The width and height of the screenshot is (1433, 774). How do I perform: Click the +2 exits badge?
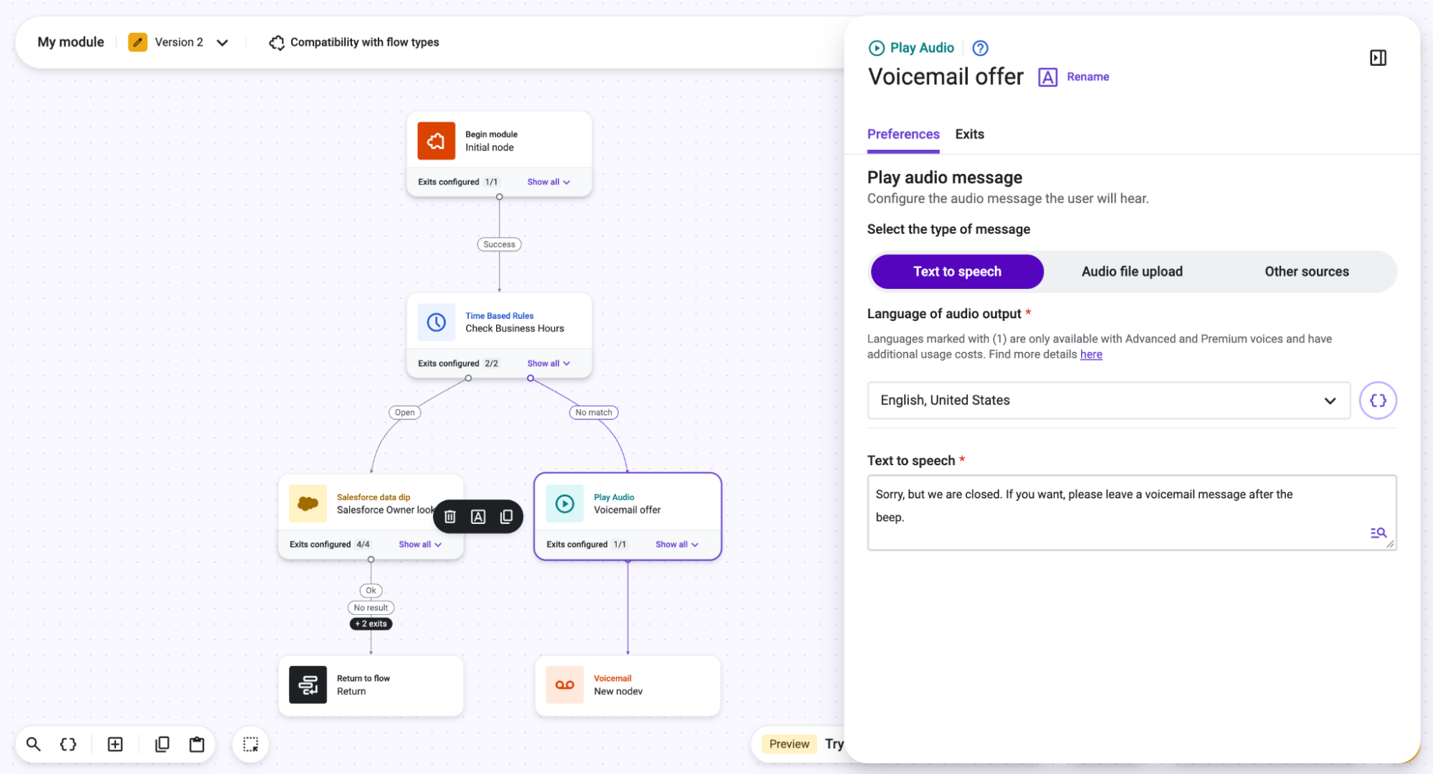(x=371, y=623)
